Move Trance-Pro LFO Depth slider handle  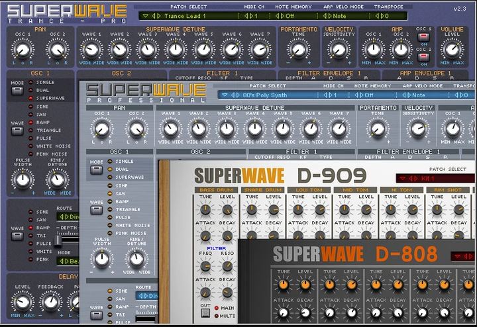pyautogui.click(x=58, y=240)
